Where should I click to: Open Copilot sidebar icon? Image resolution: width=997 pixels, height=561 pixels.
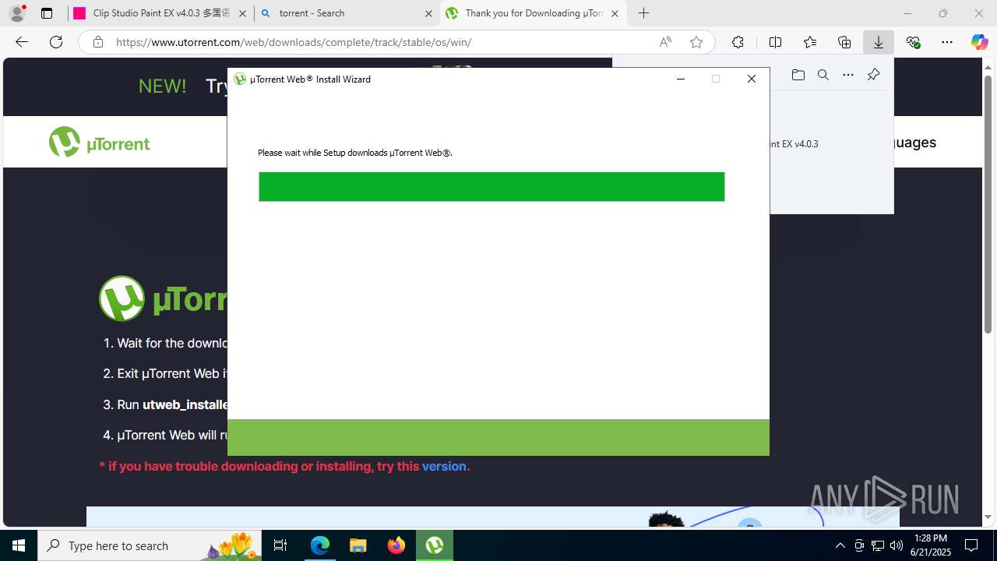click(980, 42)
